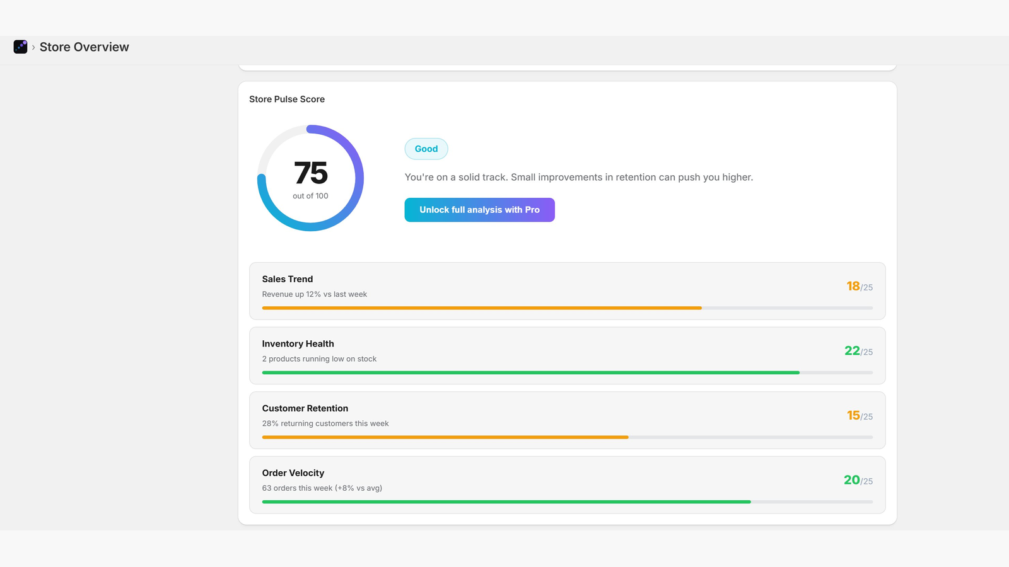Click the Good status badge
Screen dimensions: 1009x567
click(x=426, y=149)
